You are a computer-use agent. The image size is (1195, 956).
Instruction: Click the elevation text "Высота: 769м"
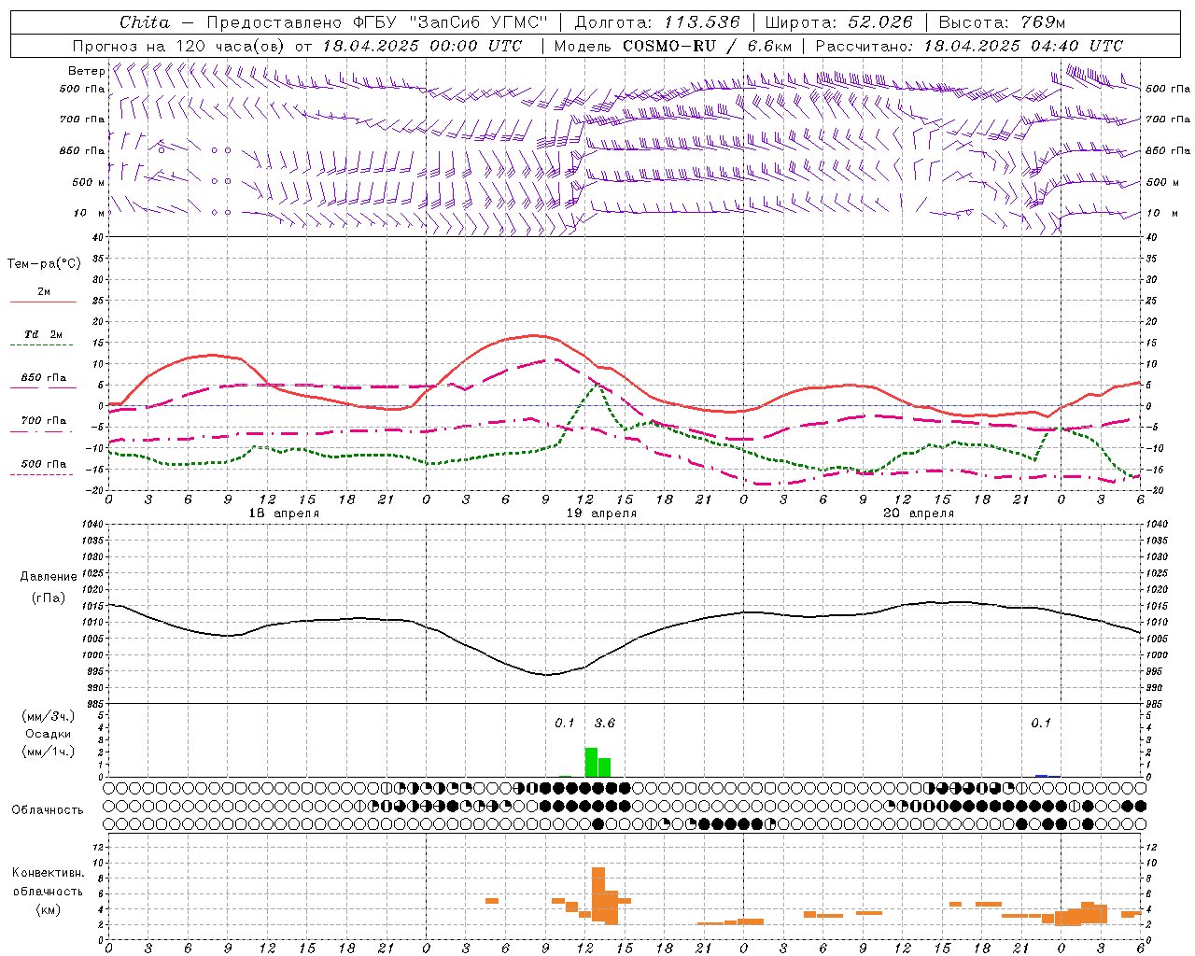pos(1002,22)
